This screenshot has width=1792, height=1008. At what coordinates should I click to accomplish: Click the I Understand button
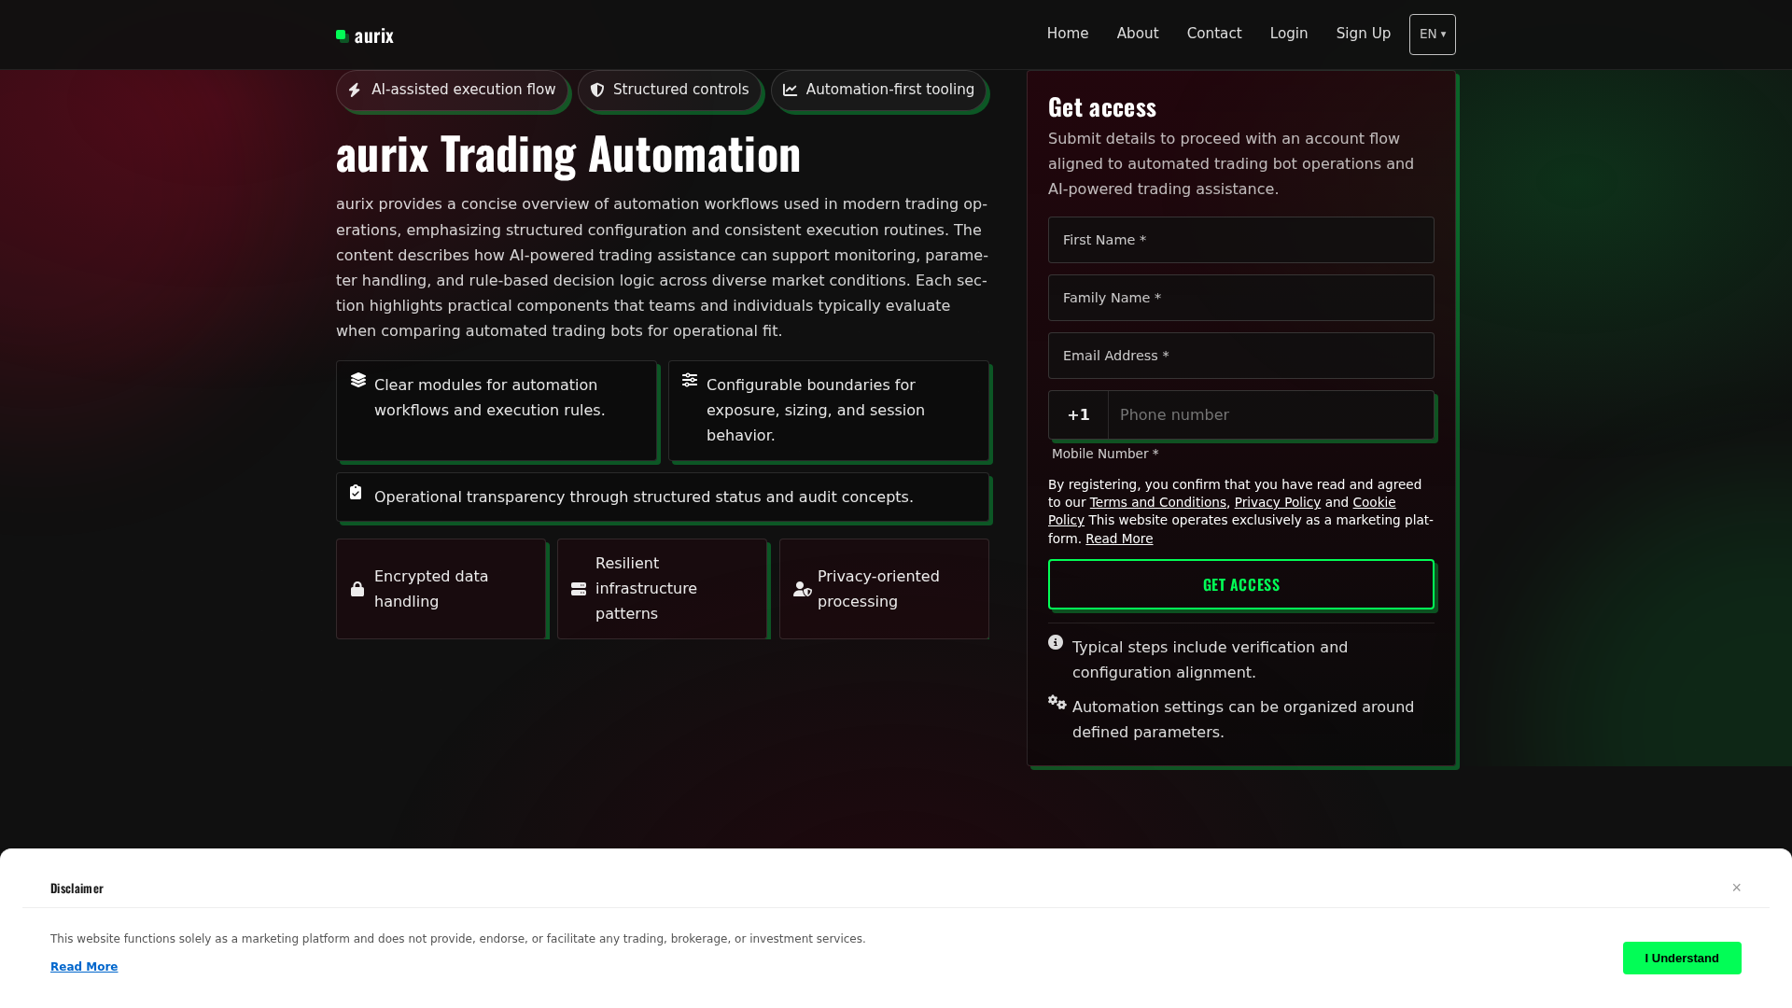coord(1682,959)
